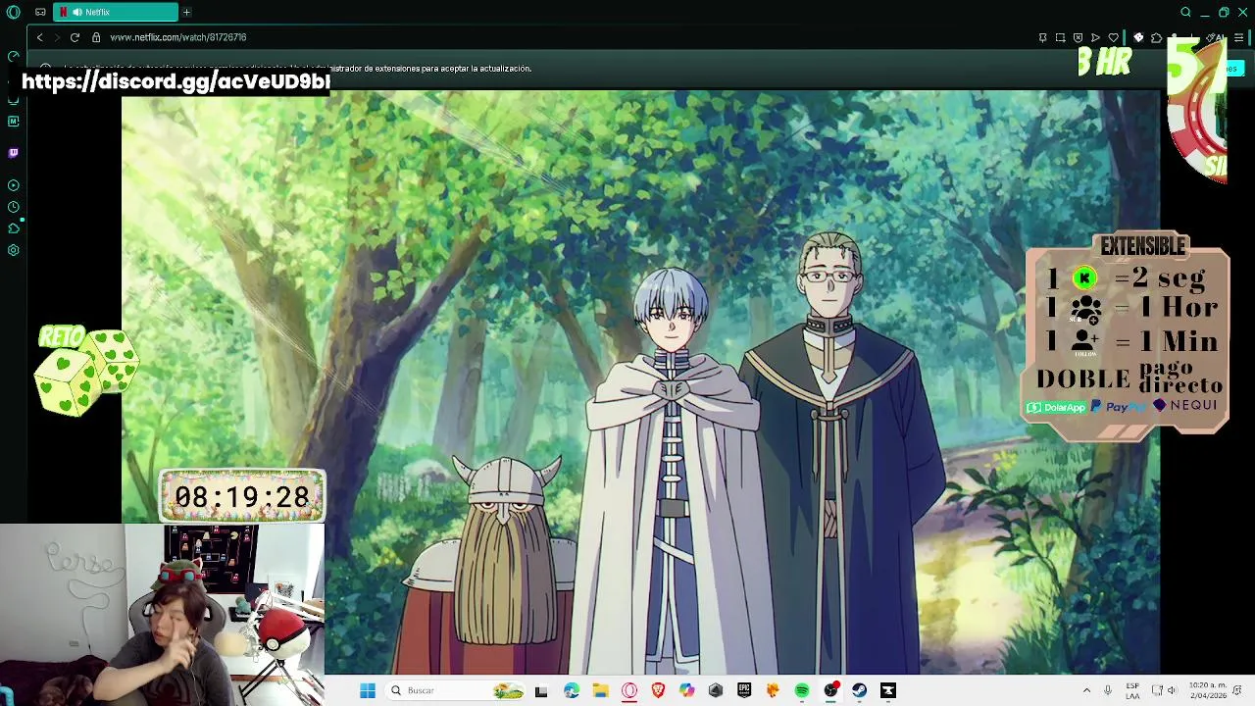Open browser extensions puzzle cube icon
The image size is (1255, 706).
coord(1156,37)
